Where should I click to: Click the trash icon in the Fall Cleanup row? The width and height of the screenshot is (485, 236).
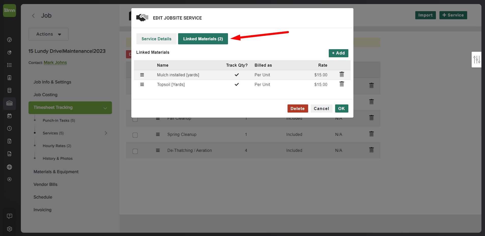pyautogui.click(x=372, y=118)
